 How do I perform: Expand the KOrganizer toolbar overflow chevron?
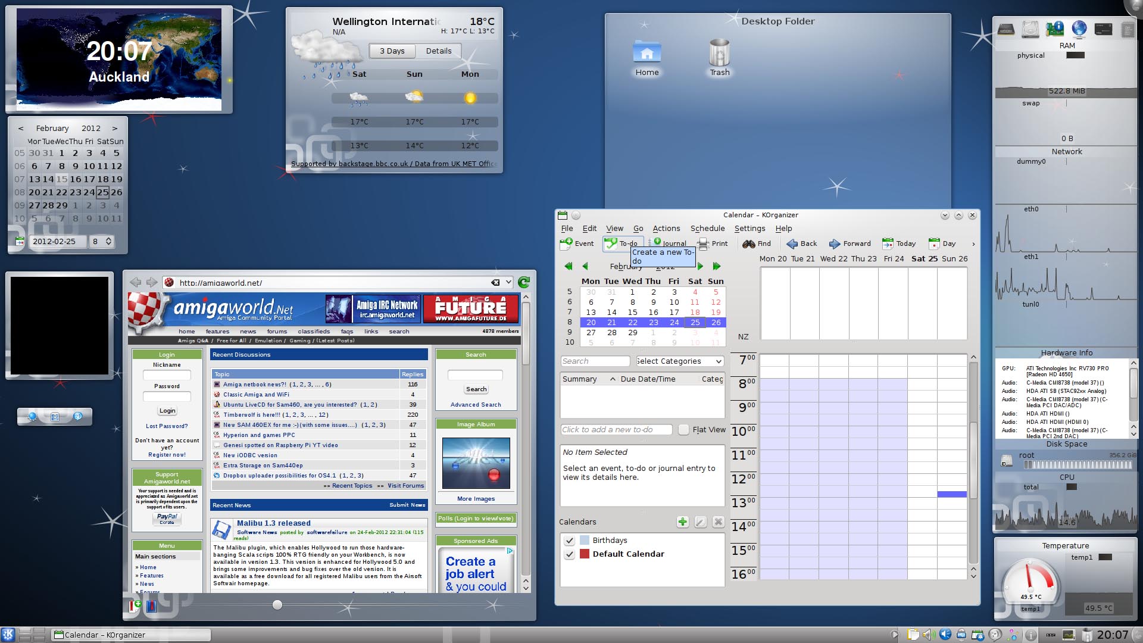tap(973, 244)
